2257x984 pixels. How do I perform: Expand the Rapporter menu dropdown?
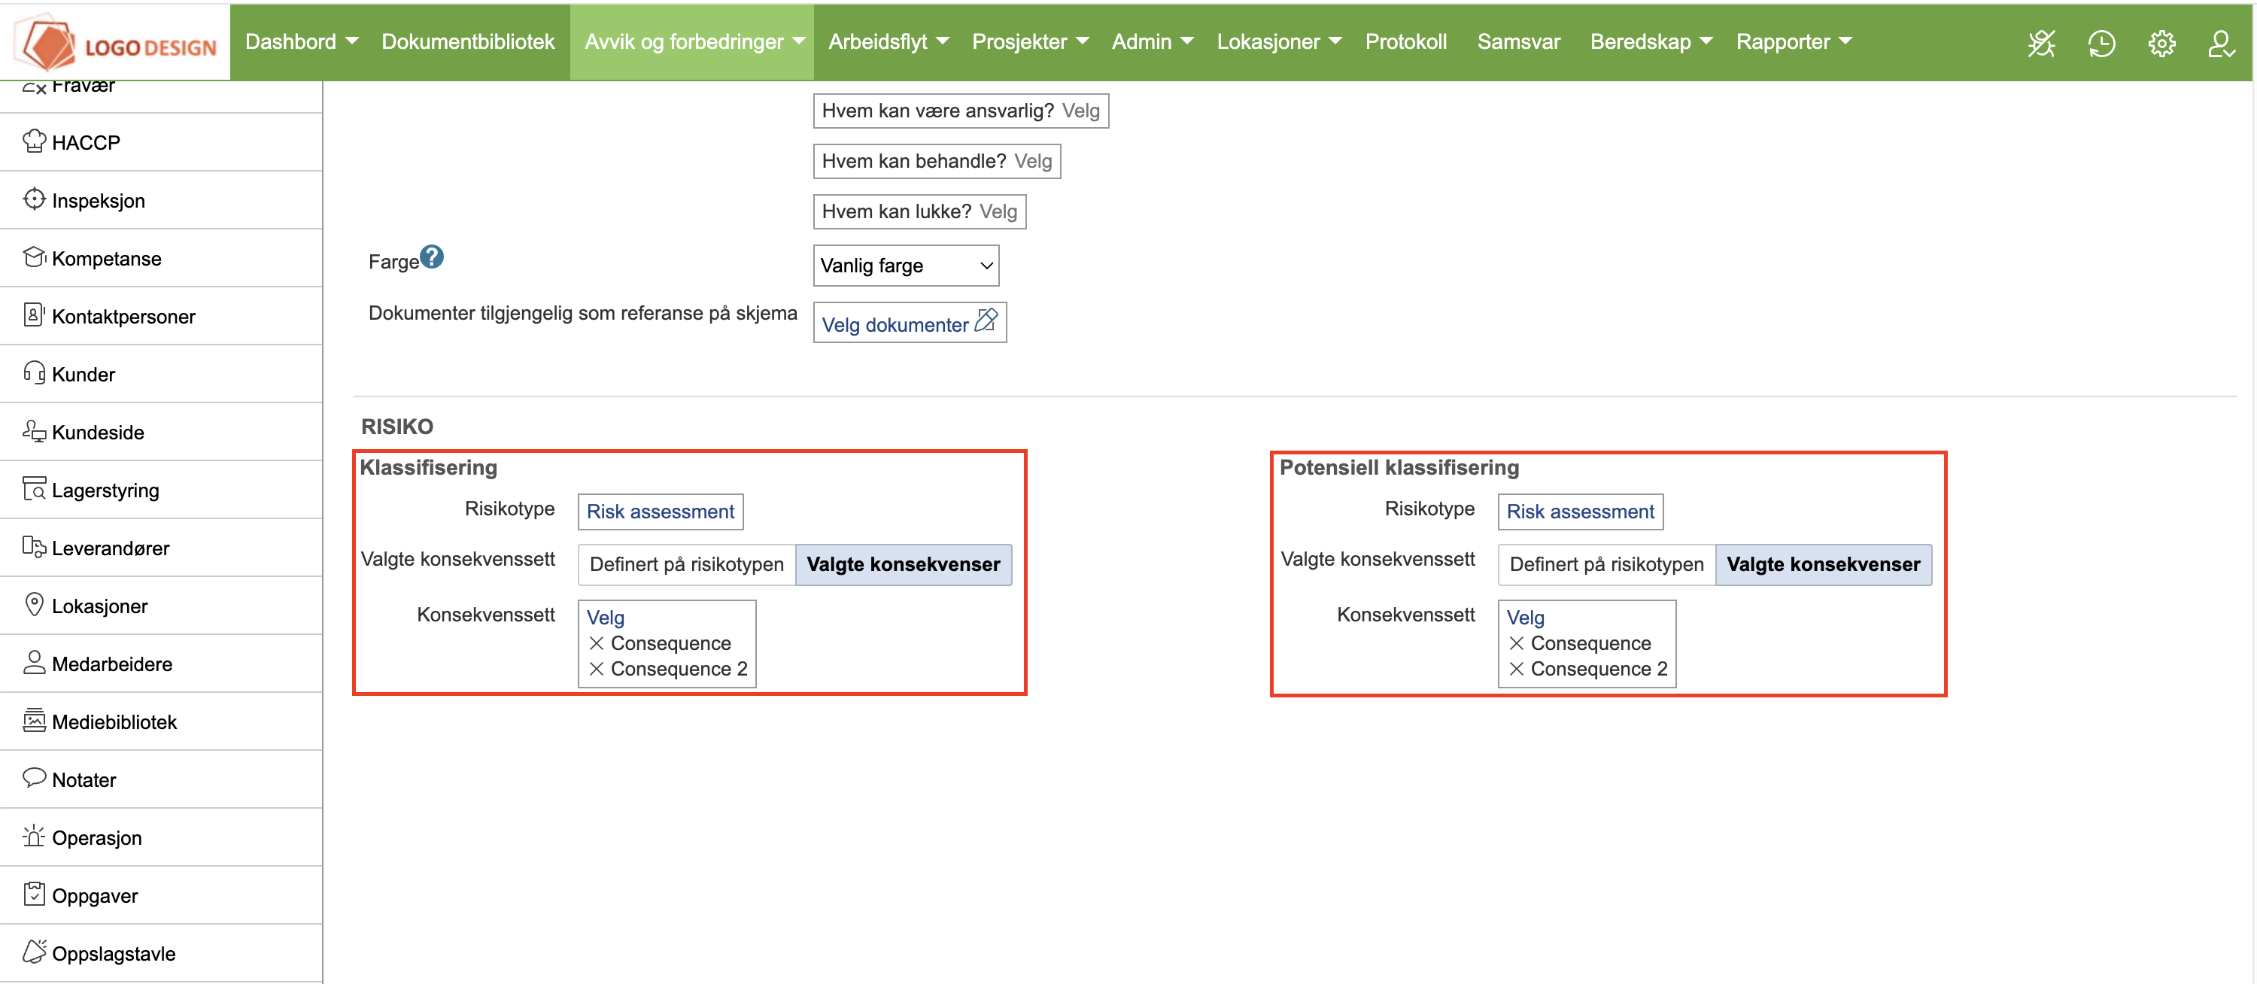click(x=1793, y=41)
